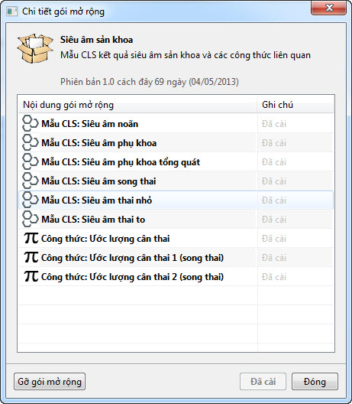The width and height of the screenshot is (352, 404).
Task: Click the Gỡ gói mở rộng button
Action: [50, 382]
